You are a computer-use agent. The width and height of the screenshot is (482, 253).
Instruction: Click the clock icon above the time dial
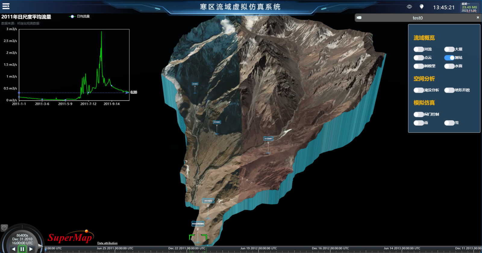pos(4,228)
